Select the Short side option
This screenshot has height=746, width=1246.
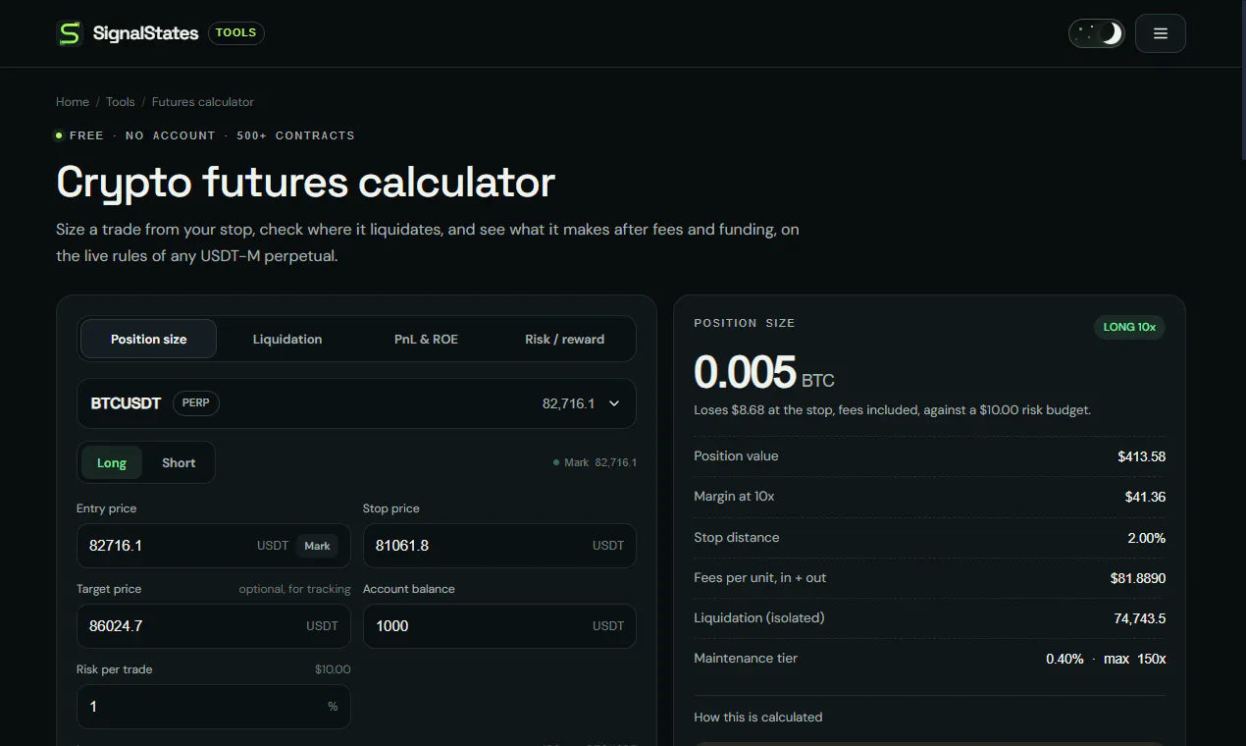pos(179,462)
